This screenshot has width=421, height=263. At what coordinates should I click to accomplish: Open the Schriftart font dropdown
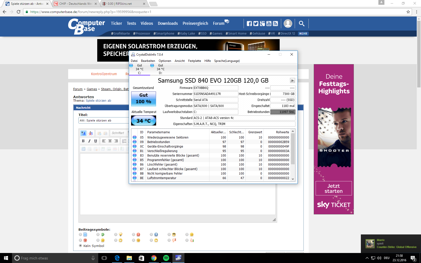[x=120, y=133]
